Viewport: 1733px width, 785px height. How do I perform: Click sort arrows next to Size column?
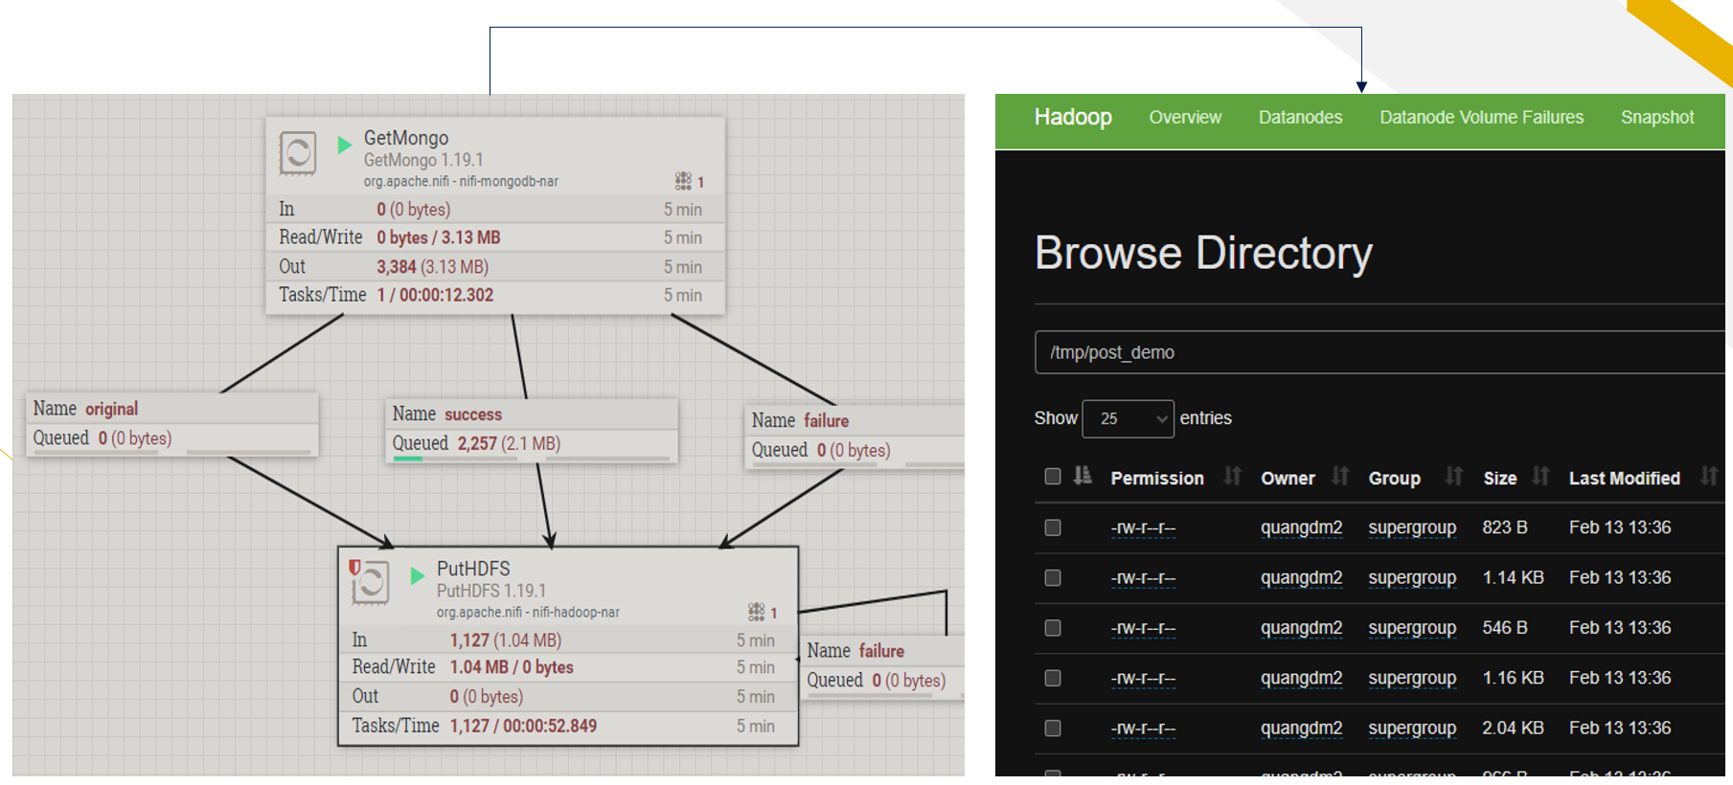pyautogui.click(x=1540, y=476)
